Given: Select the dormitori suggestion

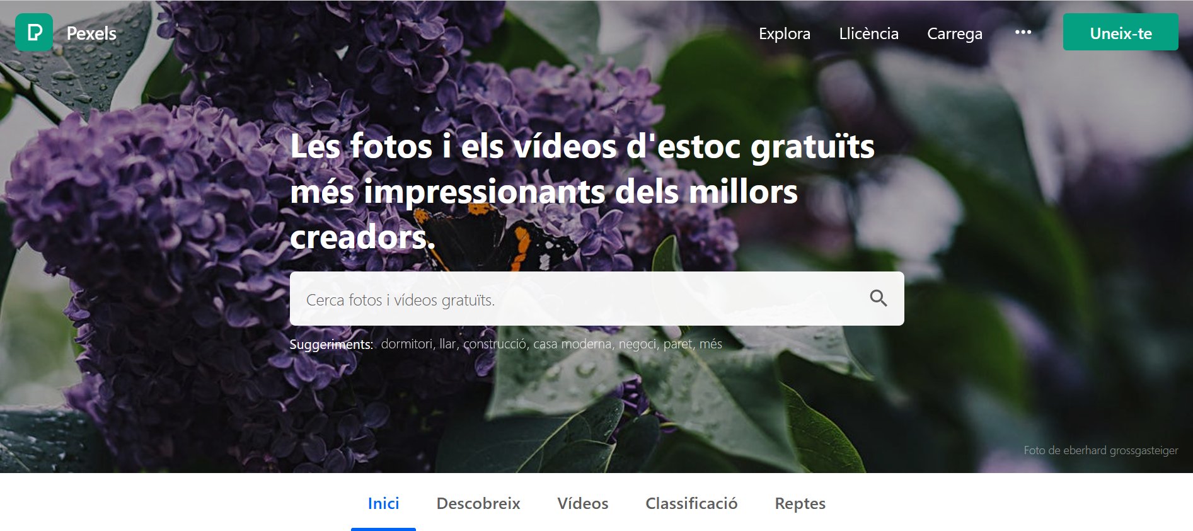Looking at the screenshot, I should pos(406,344).
